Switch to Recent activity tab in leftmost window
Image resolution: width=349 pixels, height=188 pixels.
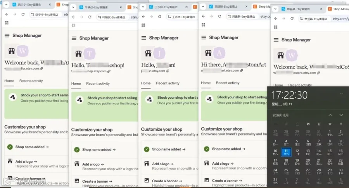click(x=31, y=81)
